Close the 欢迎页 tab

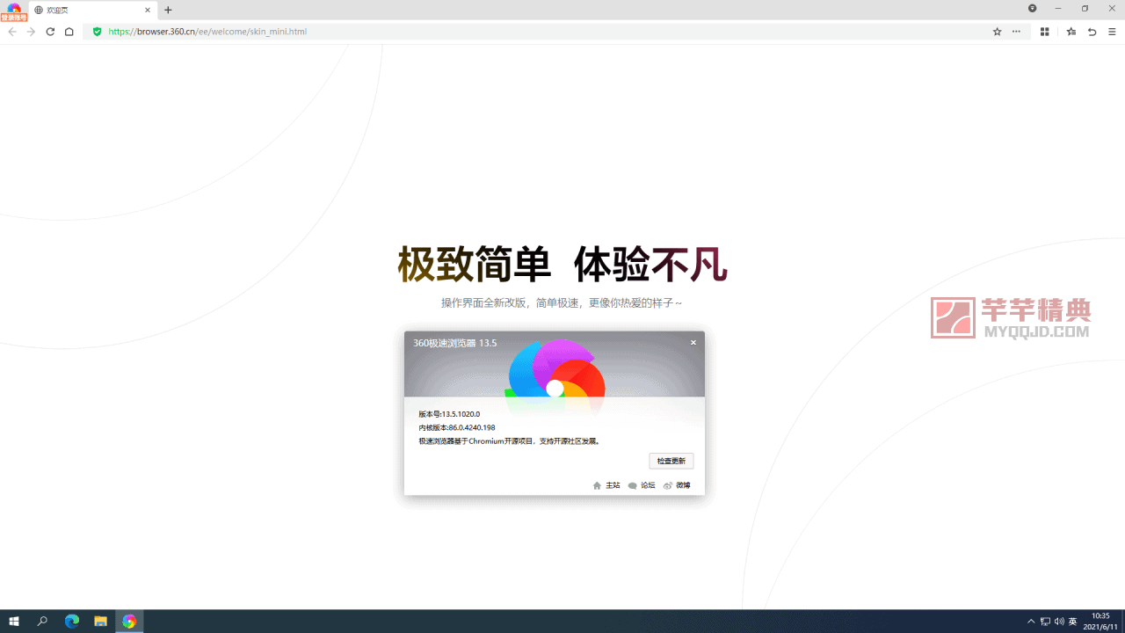147,10
